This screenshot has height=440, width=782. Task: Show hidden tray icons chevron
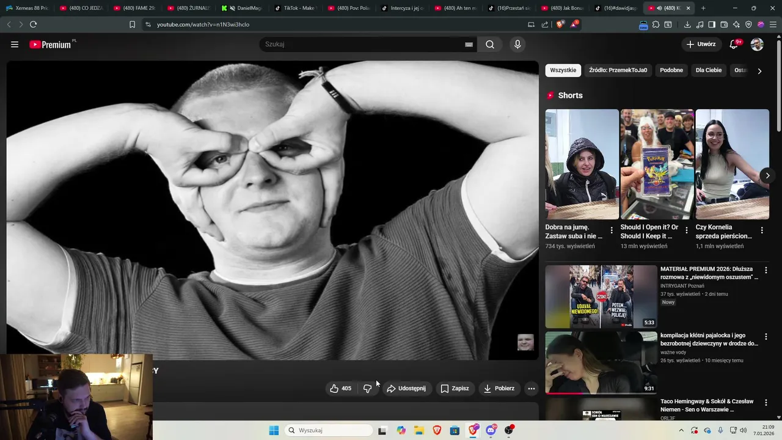(x=681, y=430)
